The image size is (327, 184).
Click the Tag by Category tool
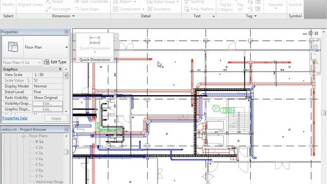225,7
